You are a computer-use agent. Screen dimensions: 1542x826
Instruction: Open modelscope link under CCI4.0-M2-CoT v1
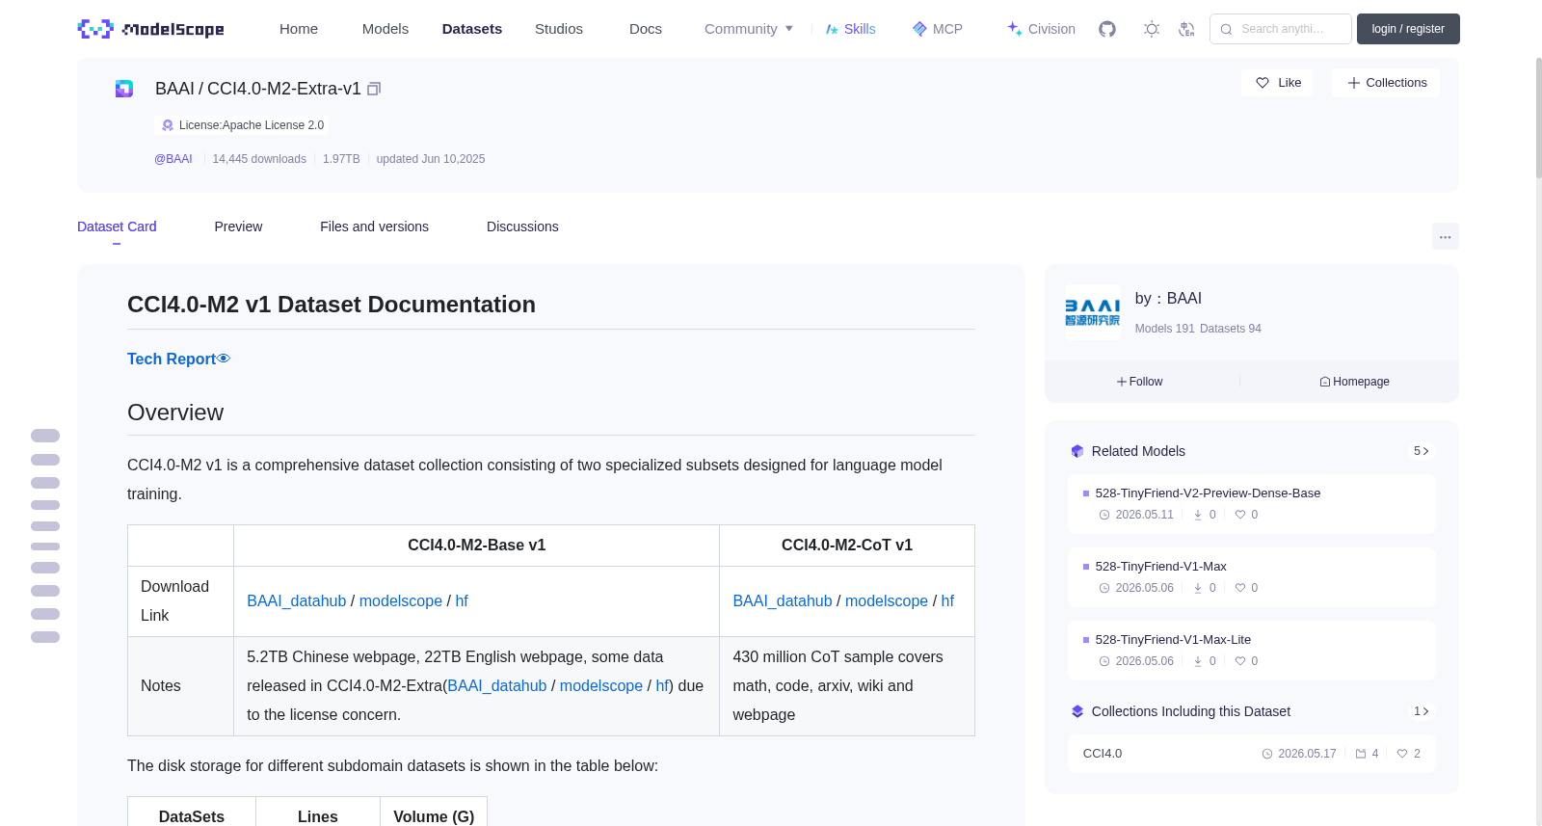[x=887, y=600]
